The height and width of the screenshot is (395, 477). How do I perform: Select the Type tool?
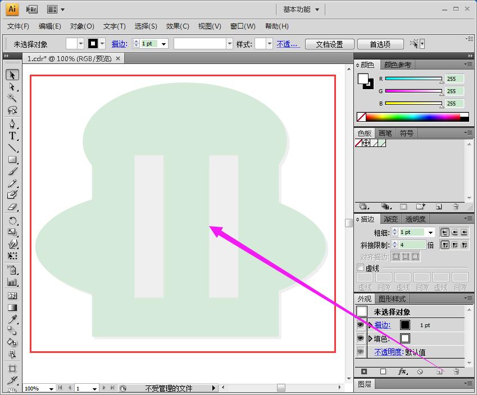click(12, 136)
